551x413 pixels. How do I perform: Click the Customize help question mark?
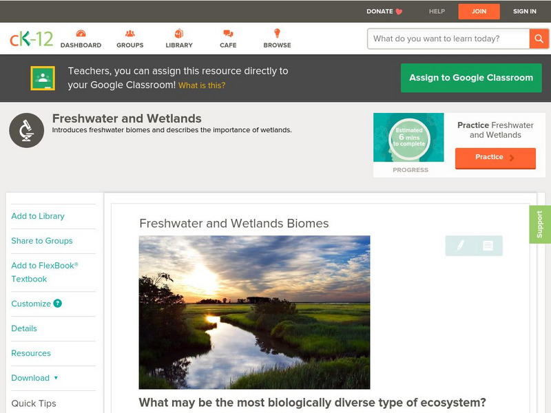click(57, 304)
